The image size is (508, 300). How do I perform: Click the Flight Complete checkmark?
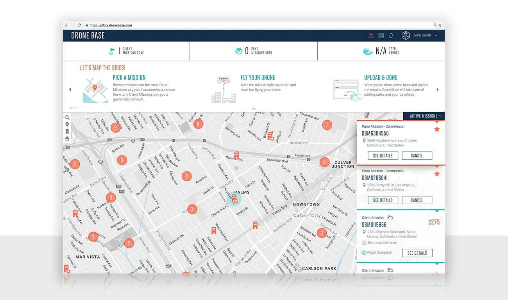pyautogui.click(x=364, y=253)
